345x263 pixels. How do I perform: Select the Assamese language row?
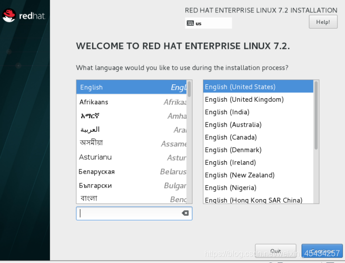coord(131,143)
